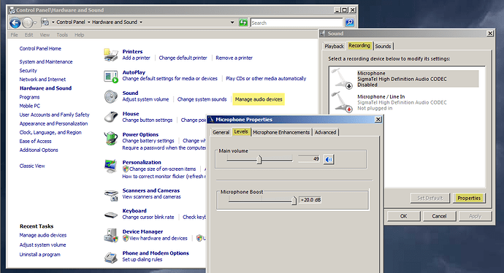This screenshot has height=273, width=504.
Task: Open the AutoPlay category icon
Action: [x=111, y=77]
